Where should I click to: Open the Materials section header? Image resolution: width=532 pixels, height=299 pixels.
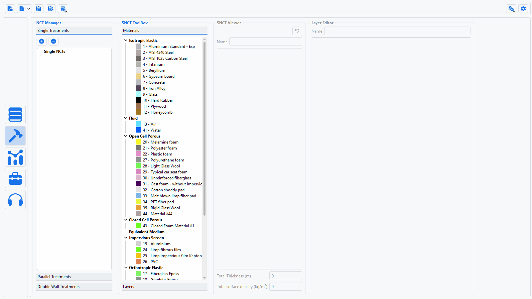165,31
